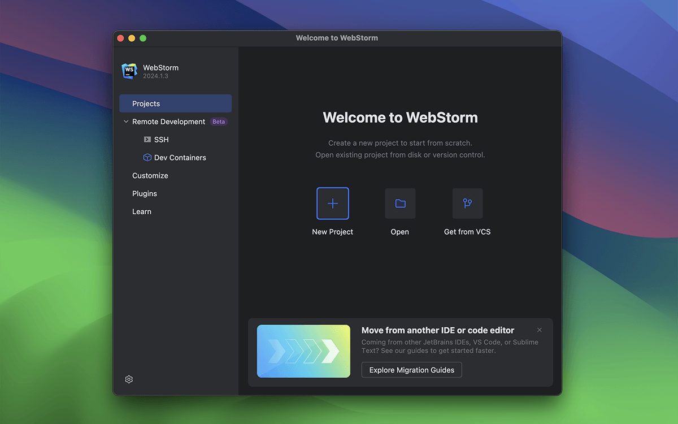Click the Open folder icon
This screenshot has width=678, height=424.
click(400, 204)
